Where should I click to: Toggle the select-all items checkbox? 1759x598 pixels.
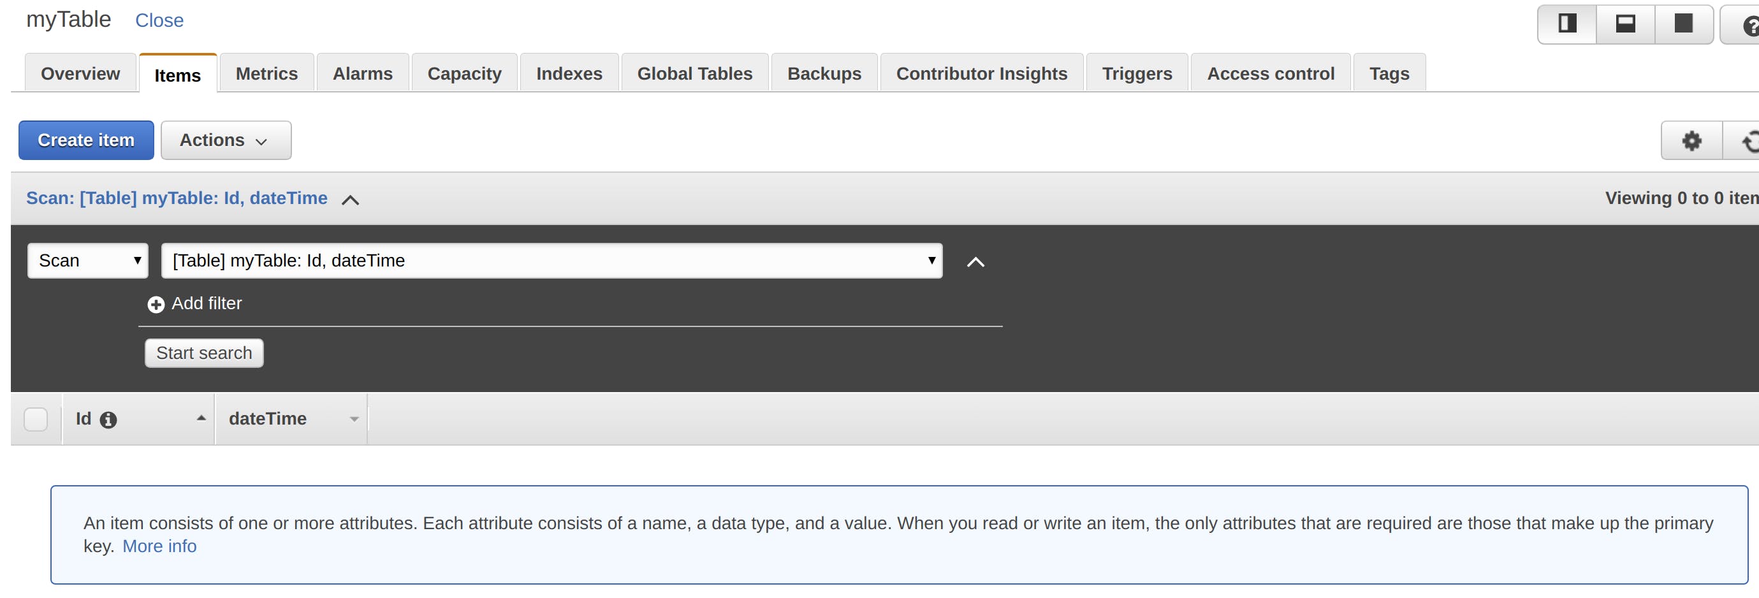[36, 418]
